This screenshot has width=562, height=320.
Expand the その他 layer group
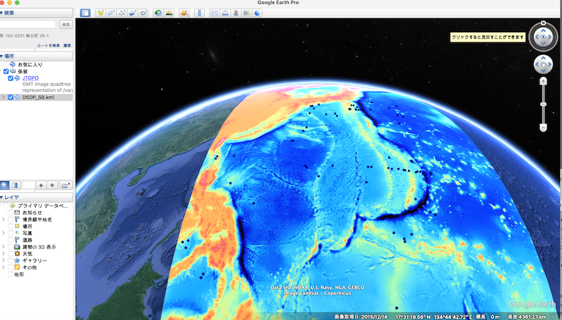coord(3,267)
